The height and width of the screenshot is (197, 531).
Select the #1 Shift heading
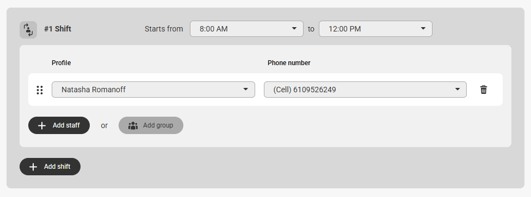[58, 29]
